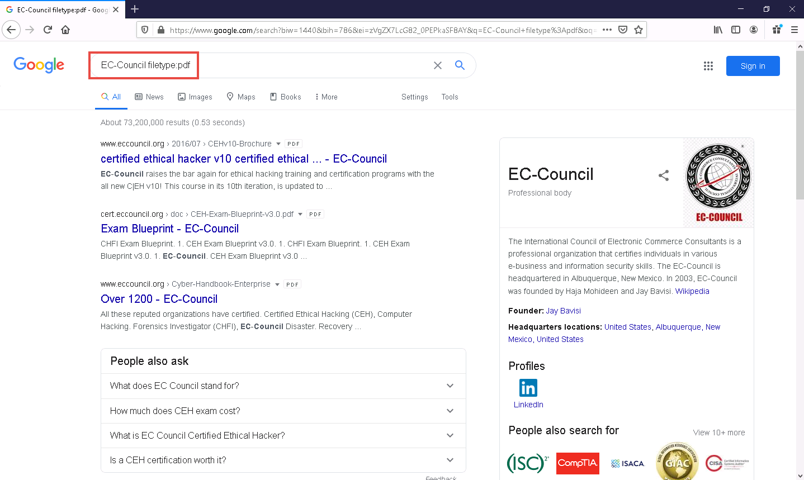Click the browser address bar URL

[383, 30]
